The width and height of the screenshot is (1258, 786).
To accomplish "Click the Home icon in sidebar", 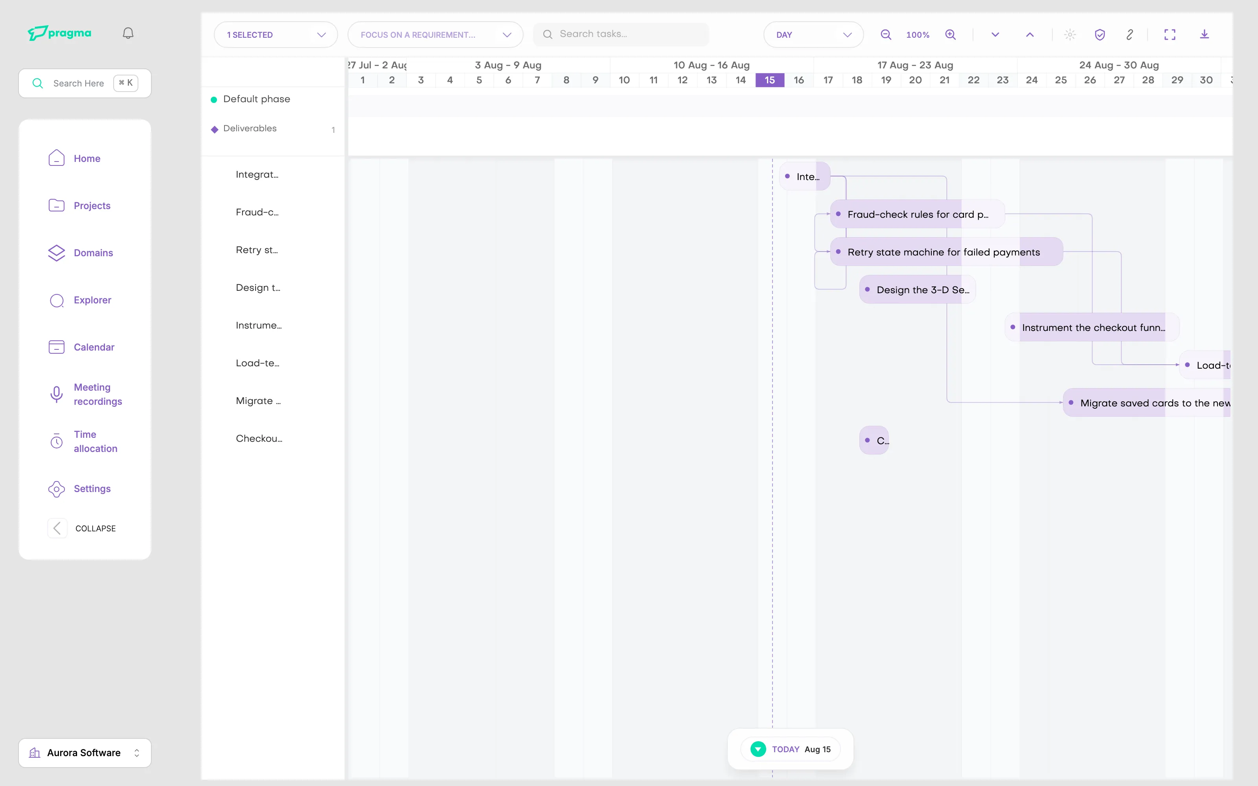I will coord(57,158).
